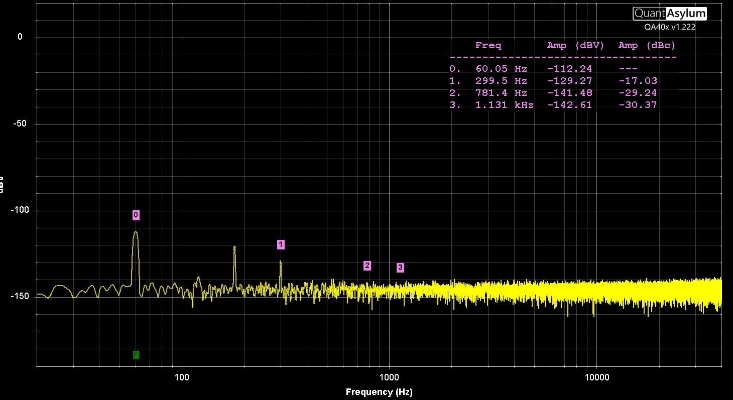Click the QuantAsylum logo
The height and width of the screenshot is (400, 733).
click(670, 14)
